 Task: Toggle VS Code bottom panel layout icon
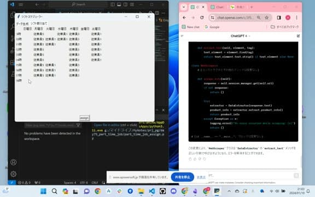(119, 4)
